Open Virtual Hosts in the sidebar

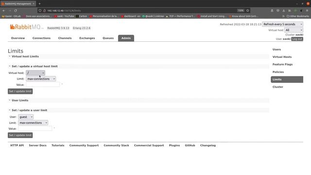(x=282, y=57)
